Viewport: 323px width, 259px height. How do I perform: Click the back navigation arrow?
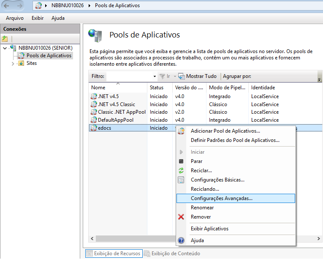(7, 6)
